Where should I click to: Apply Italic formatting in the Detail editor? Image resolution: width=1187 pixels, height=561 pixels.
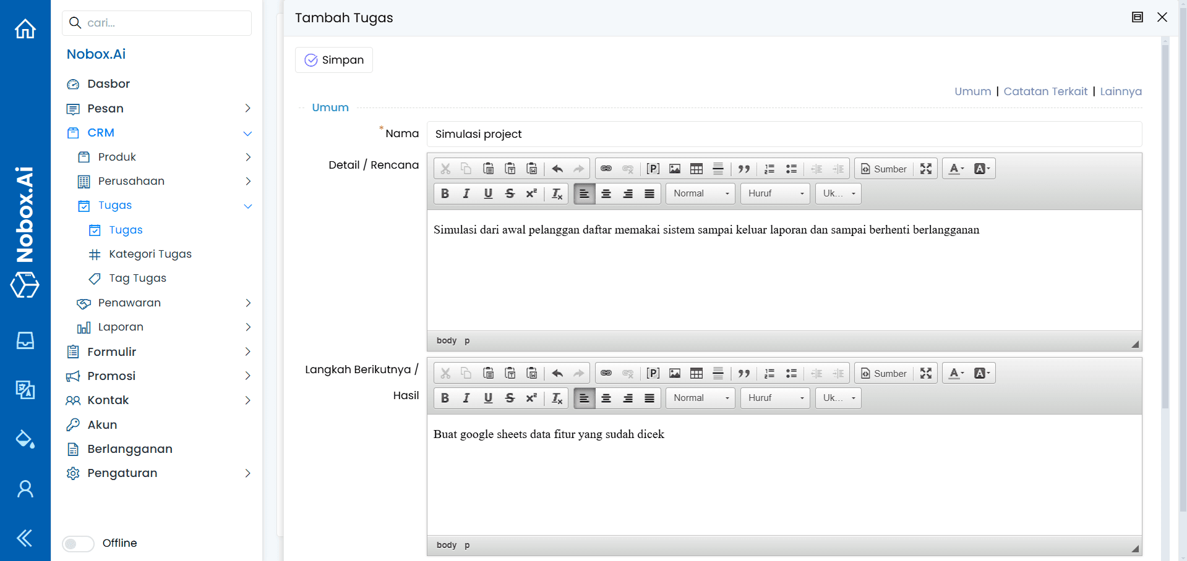466,193
